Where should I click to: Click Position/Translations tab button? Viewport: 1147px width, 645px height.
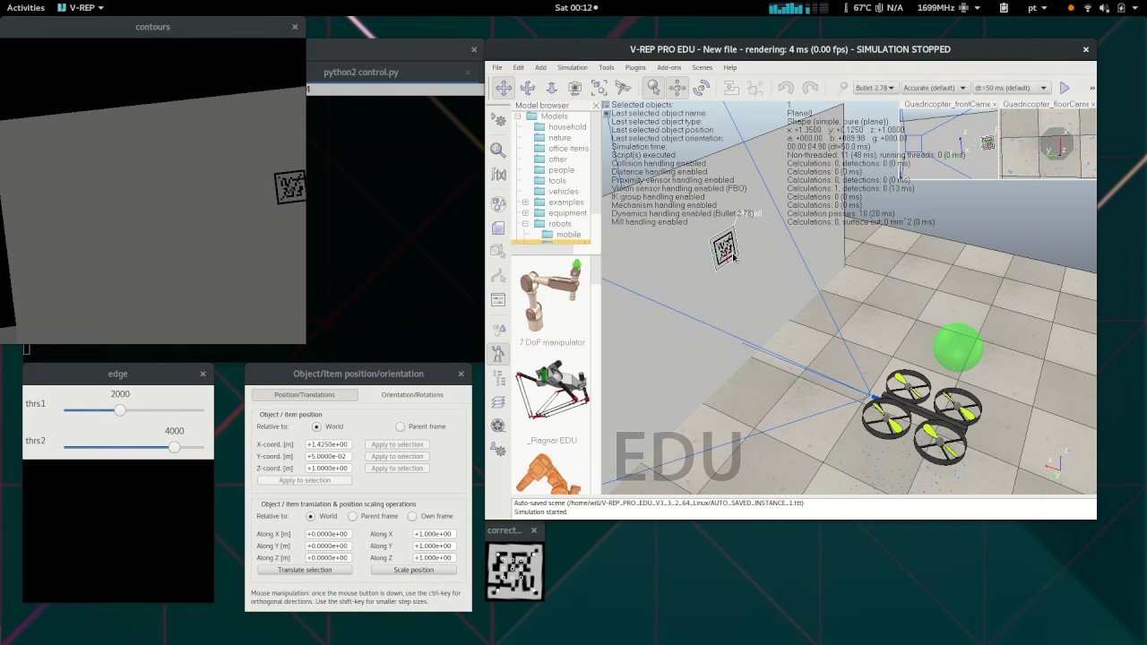(x=305, y=395)
